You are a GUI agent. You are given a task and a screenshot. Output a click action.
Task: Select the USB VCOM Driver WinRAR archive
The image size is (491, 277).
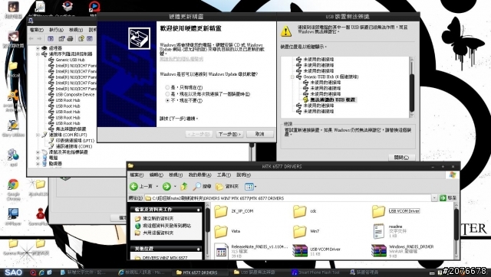300,251
